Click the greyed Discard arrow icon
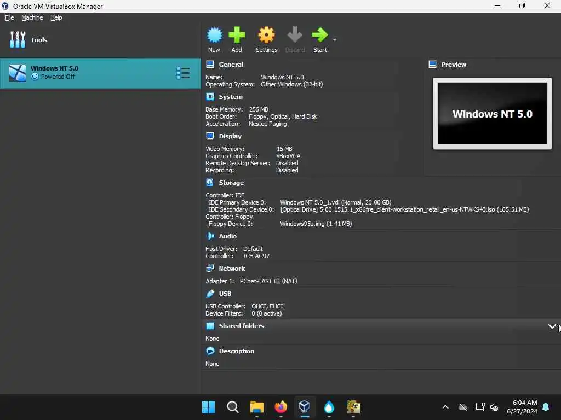Screen dimensions: 561x420 click(x=295, y=35)
